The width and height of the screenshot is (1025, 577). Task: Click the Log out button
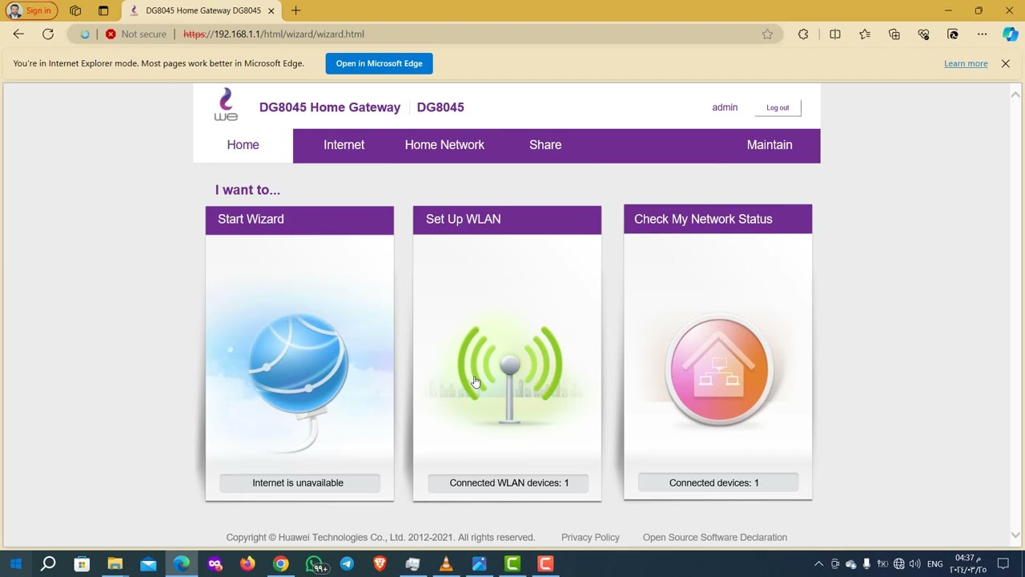click(x=778, y=107)
